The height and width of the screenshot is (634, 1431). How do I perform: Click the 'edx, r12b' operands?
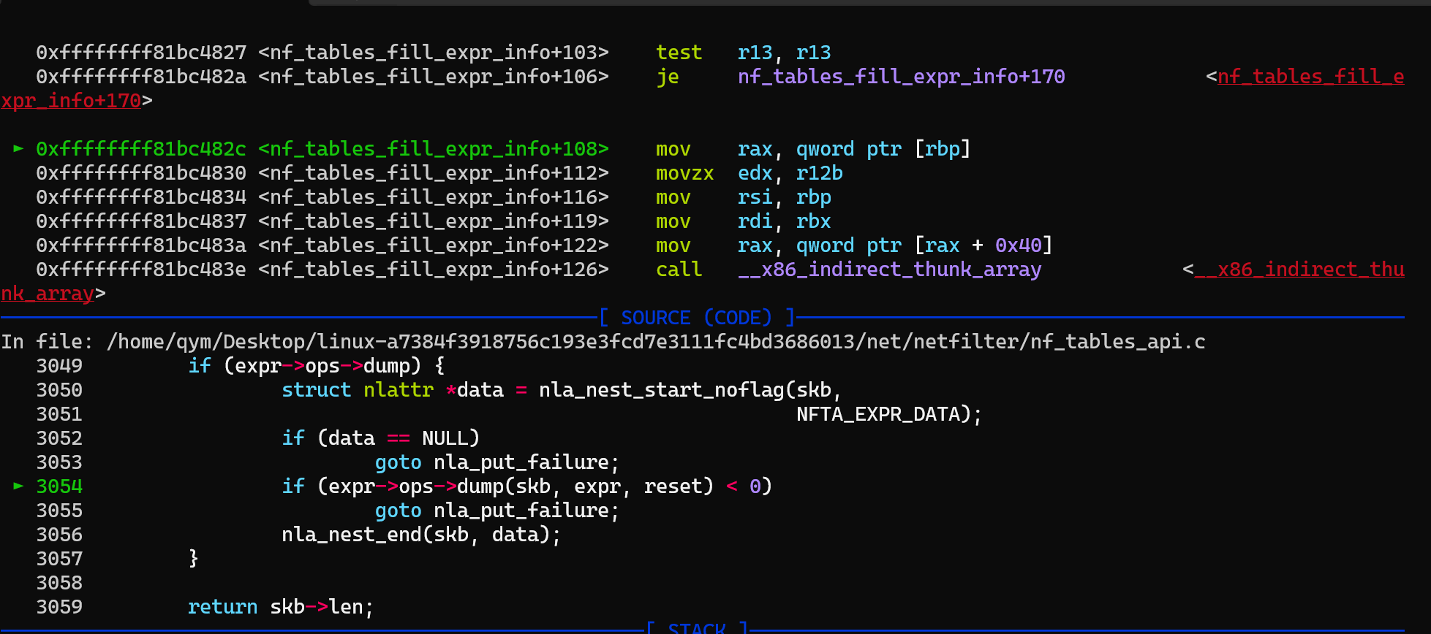pos(790,173)
